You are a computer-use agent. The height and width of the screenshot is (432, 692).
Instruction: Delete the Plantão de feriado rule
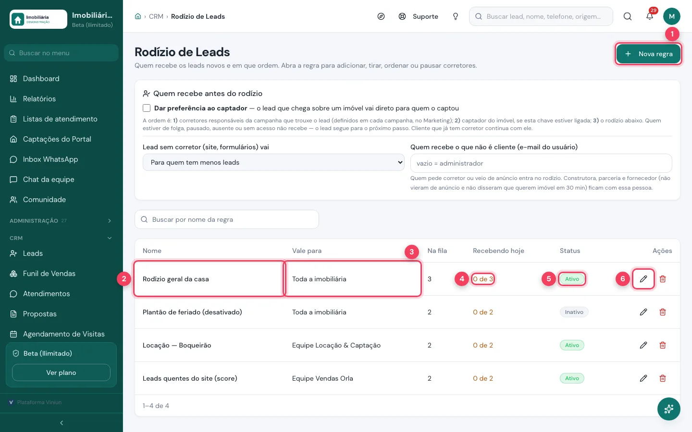[x=663, y=312]
